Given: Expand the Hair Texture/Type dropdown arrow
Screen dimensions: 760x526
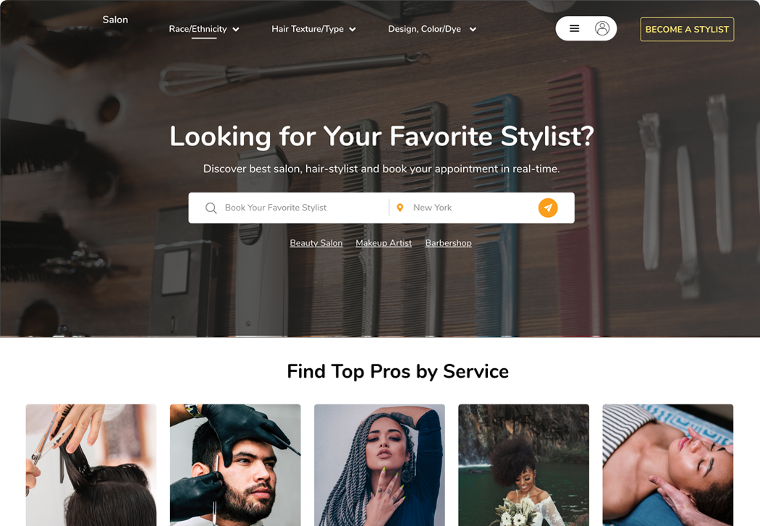Looking at the screenshot, I should point(352,30).
